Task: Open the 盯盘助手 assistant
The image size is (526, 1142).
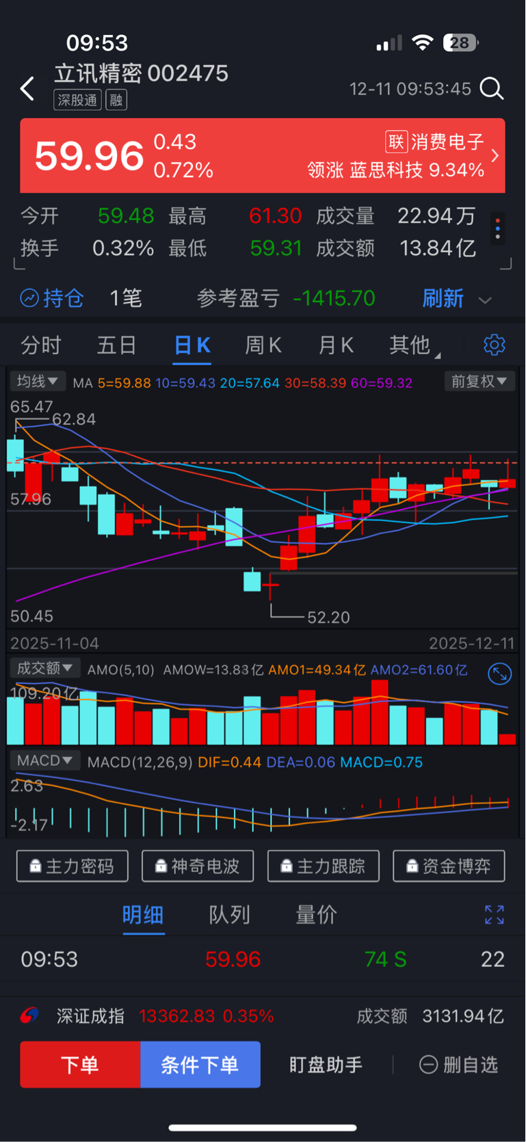Action: tap(326, 1065)
